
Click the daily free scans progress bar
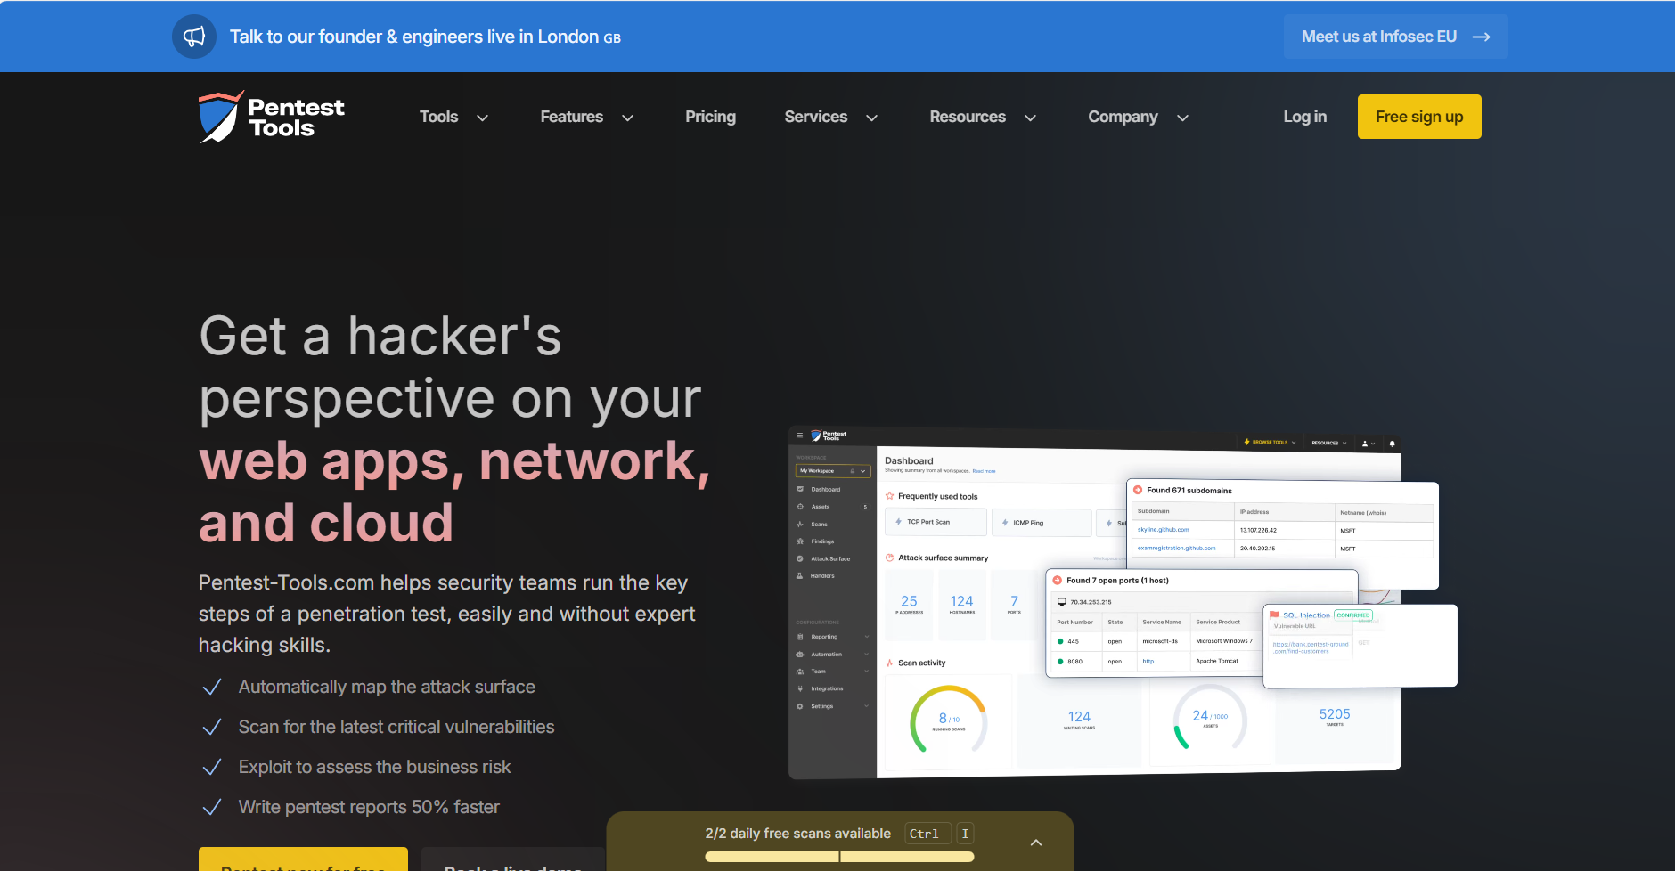pos(839,857)
